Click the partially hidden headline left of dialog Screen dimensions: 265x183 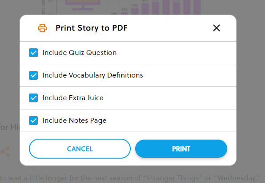point(10,127)
